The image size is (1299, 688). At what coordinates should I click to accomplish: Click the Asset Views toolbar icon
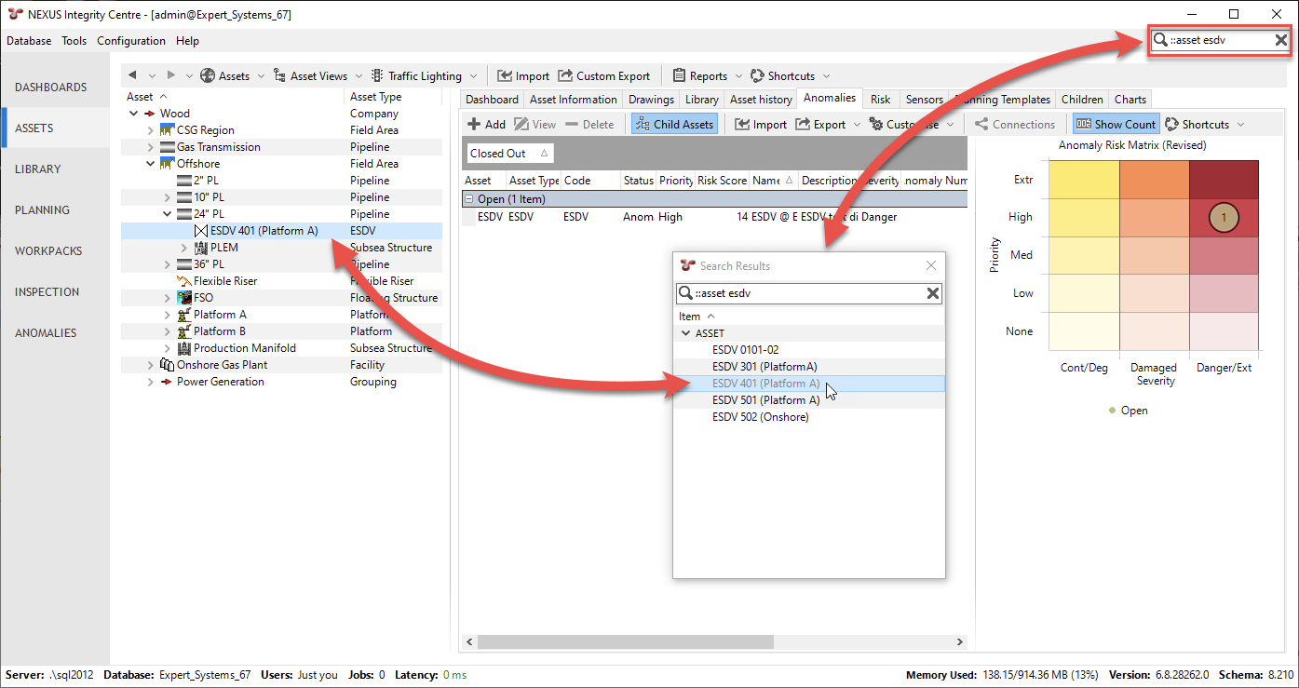click(279, 76)
